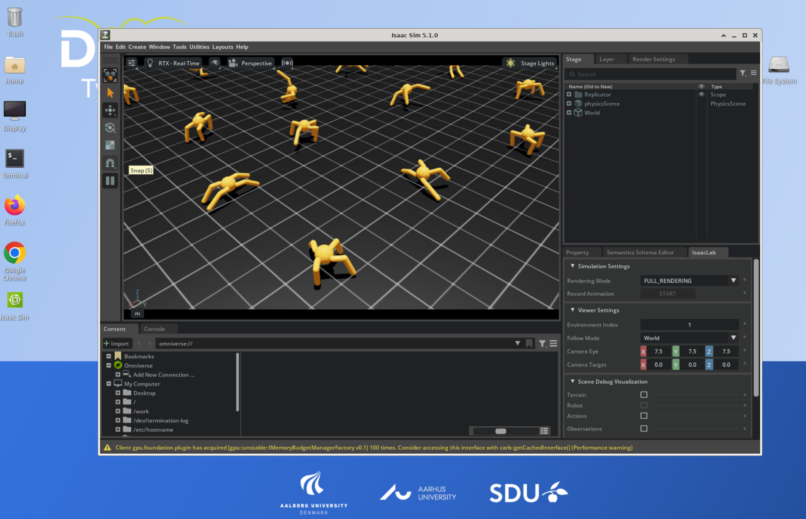Open viewport settings sliders icon
Viewport: 806px width, 519px height.
[x=132, y=63]
